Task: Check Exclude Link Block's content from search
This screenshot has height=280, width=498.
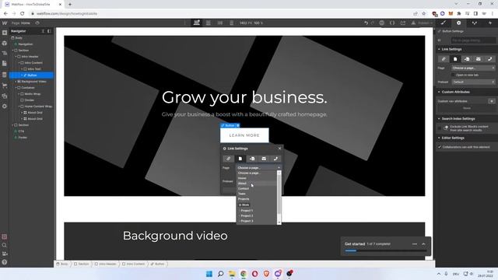Action: click(440, 128)
